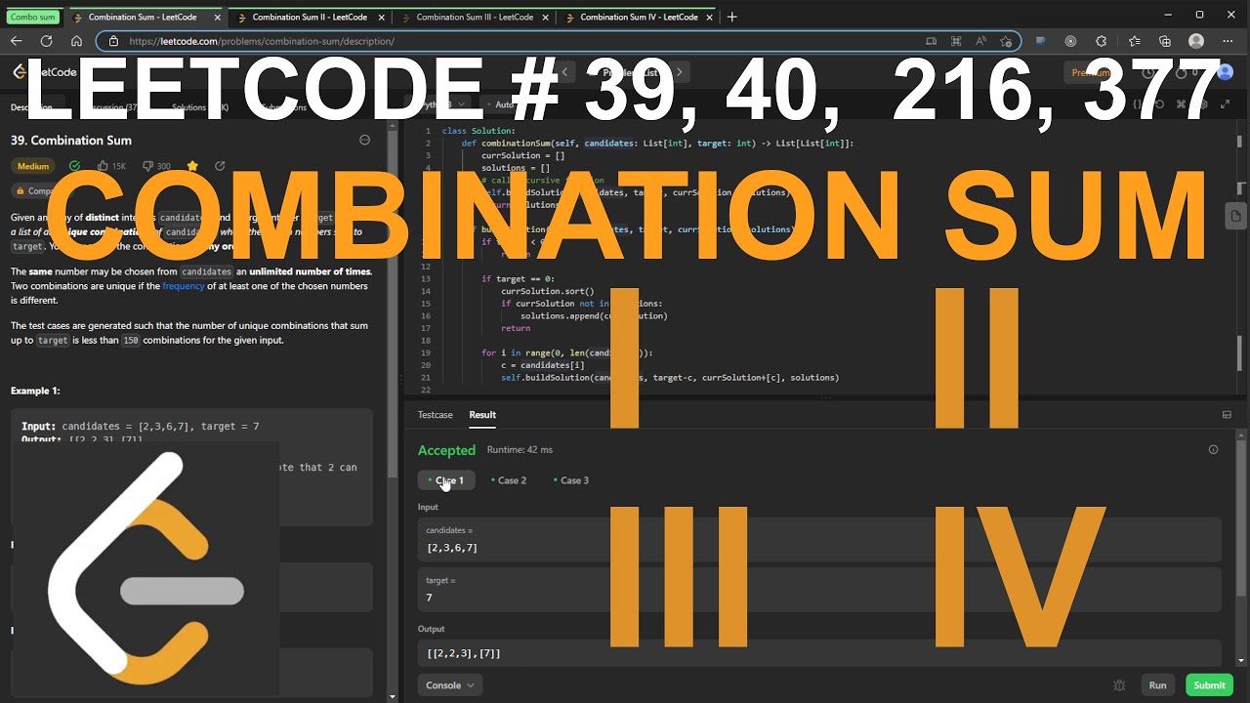
Task: Open the browser profile avatar
Action: pyautogui.click(x=1196, y=41)
